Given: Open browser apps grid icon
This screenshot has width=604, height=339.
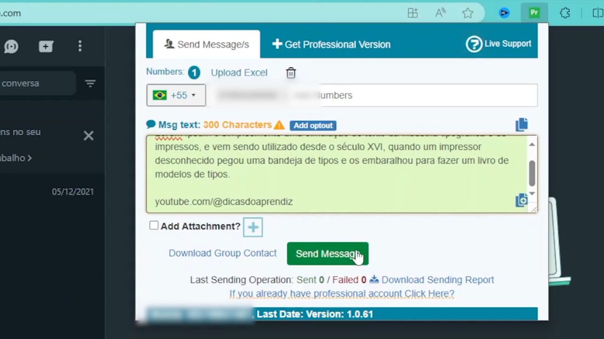Looking at the screenshot, I should 413,13.
